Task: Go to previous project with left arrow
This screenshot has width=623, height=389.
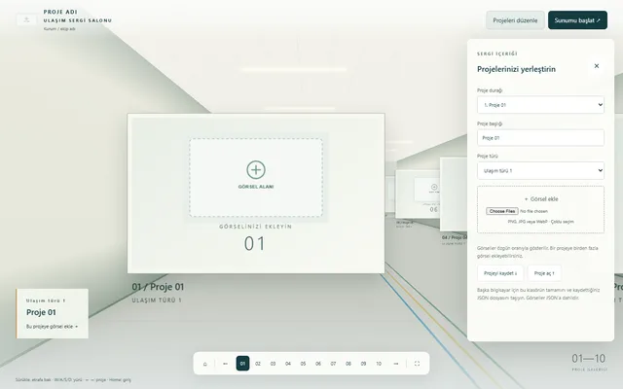Action: pos(225,364)
